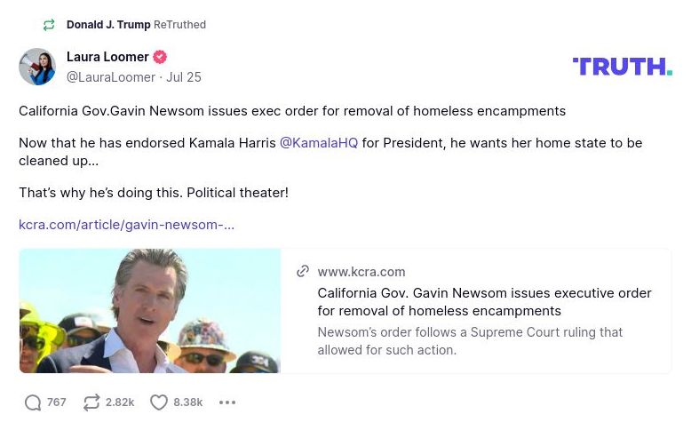View the 767 replies count

click(57, 402)
